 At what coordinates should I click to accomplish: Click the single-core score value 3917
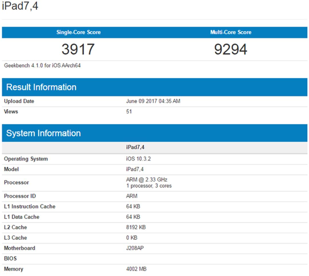[x=78, y=49]
